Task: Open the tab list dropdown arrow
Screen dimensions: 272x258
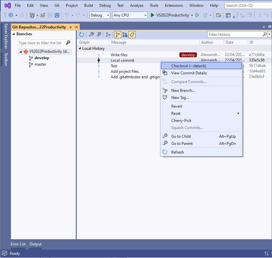Action: (264, 27)
